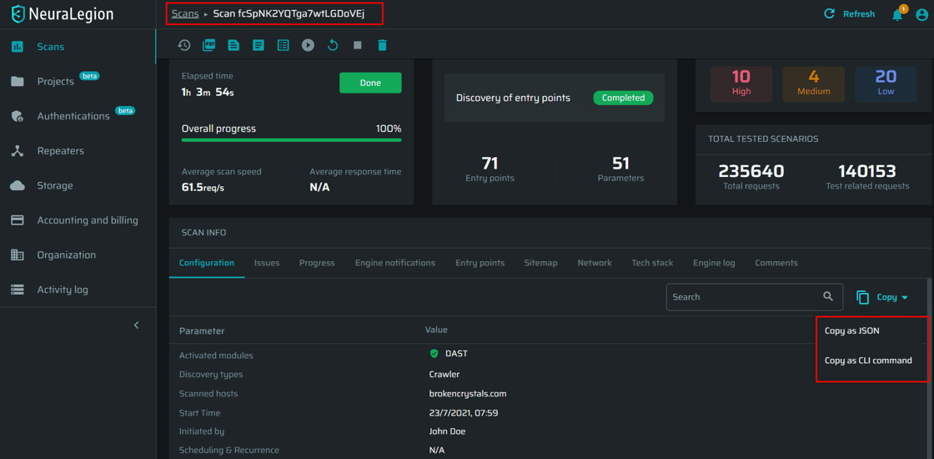Click the brokencrystals.com host value

(x=468, y=393)
